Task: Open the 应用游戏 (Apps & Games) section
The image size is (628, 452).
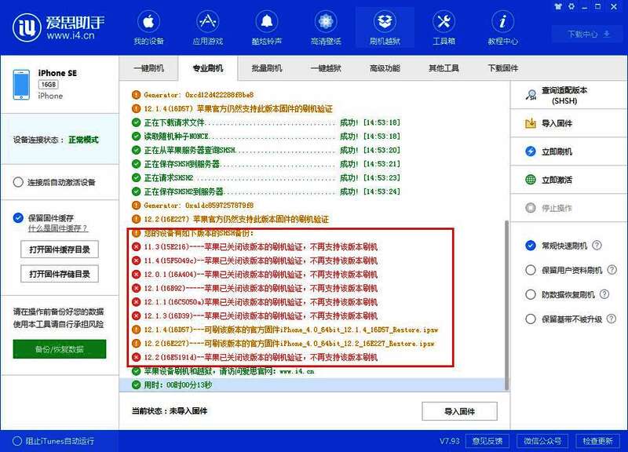Action: tap(206, 20)
